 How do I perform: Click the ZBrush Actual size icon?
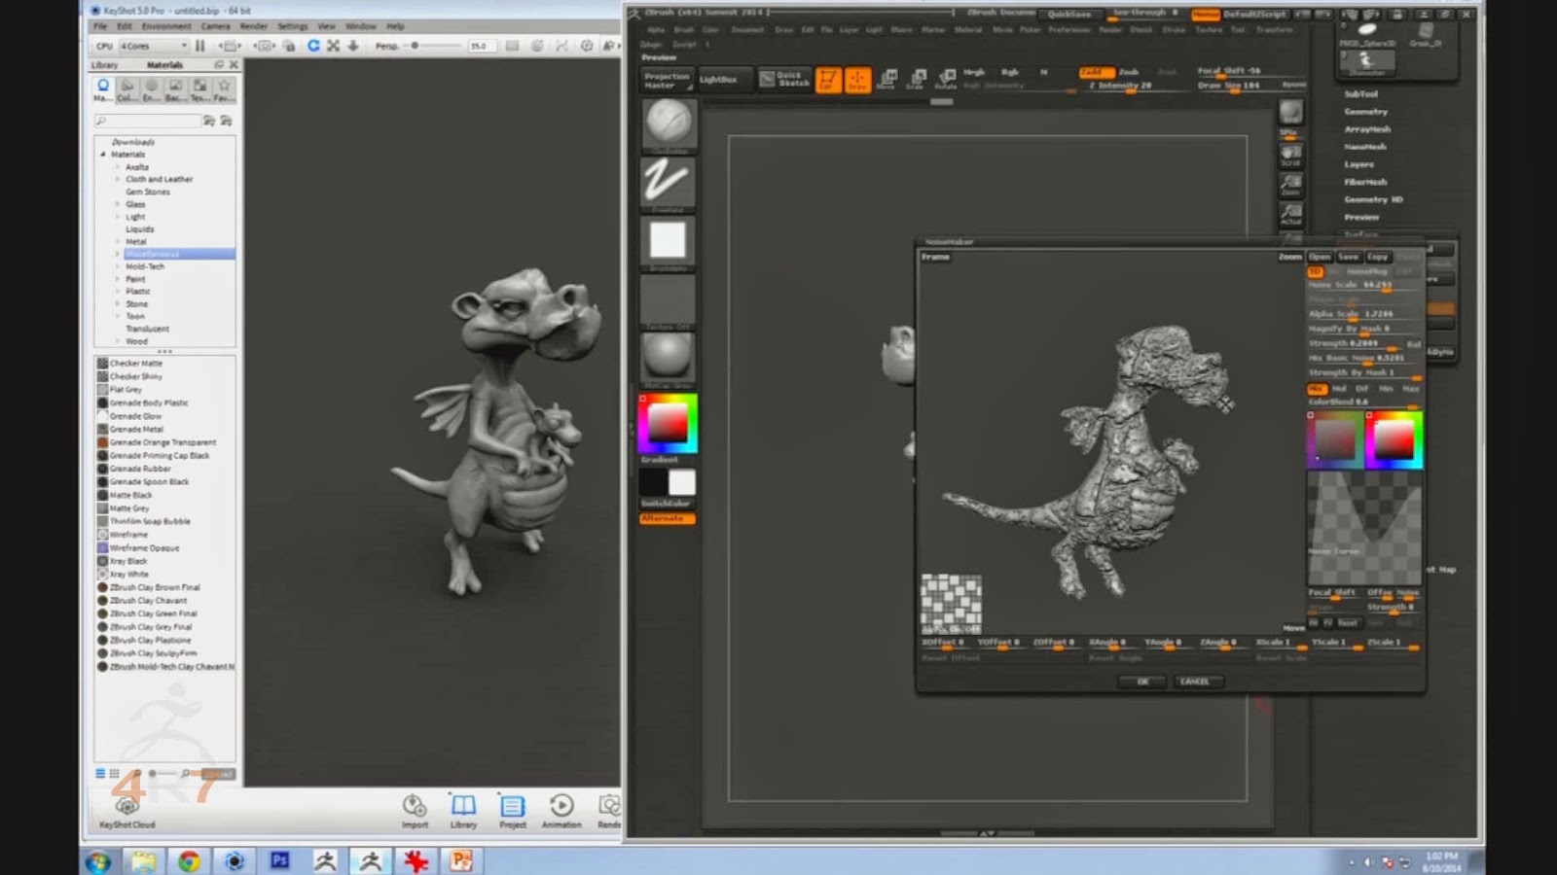pyautogui.click(x=1291, y=213)
